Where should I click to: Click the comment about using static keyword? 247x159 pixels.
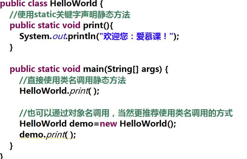[x=70, y=15]
